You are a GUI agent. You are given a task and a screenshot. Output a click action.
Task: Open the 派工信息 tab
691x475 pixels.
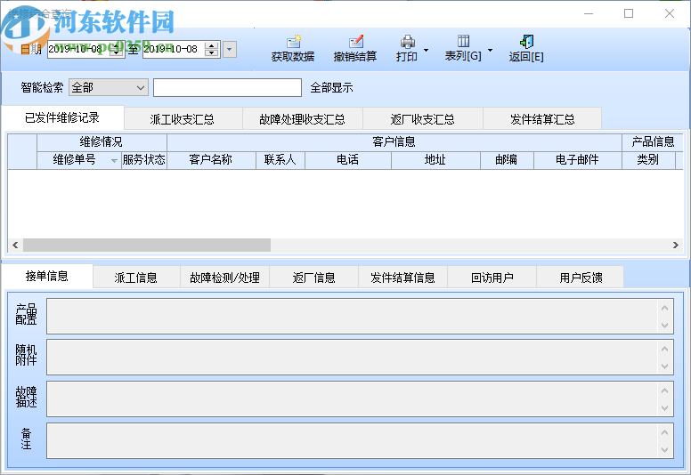pos(136,278)
